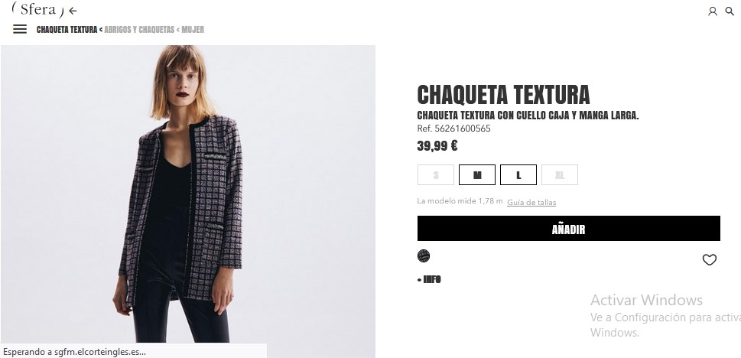Add jacket to wishlist with heart icon

[710, 259]
